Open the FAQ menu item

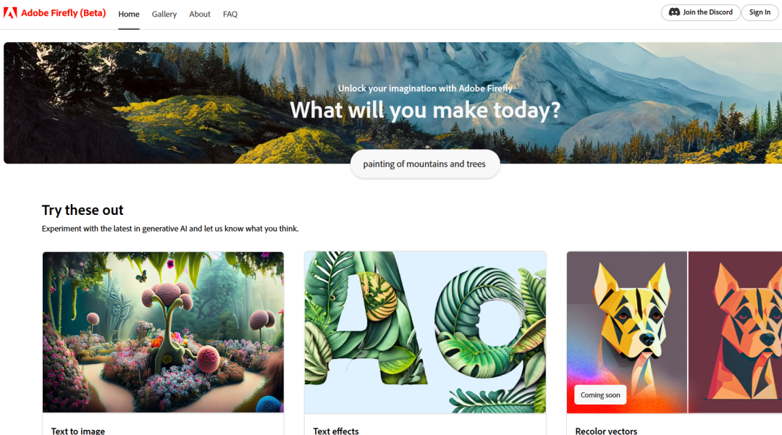coord(230,14)
